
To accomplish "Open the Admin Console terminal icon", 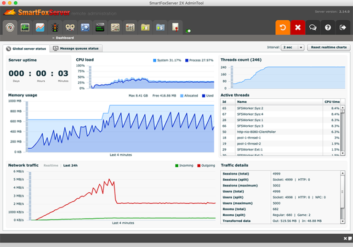I will click(100, 28).
